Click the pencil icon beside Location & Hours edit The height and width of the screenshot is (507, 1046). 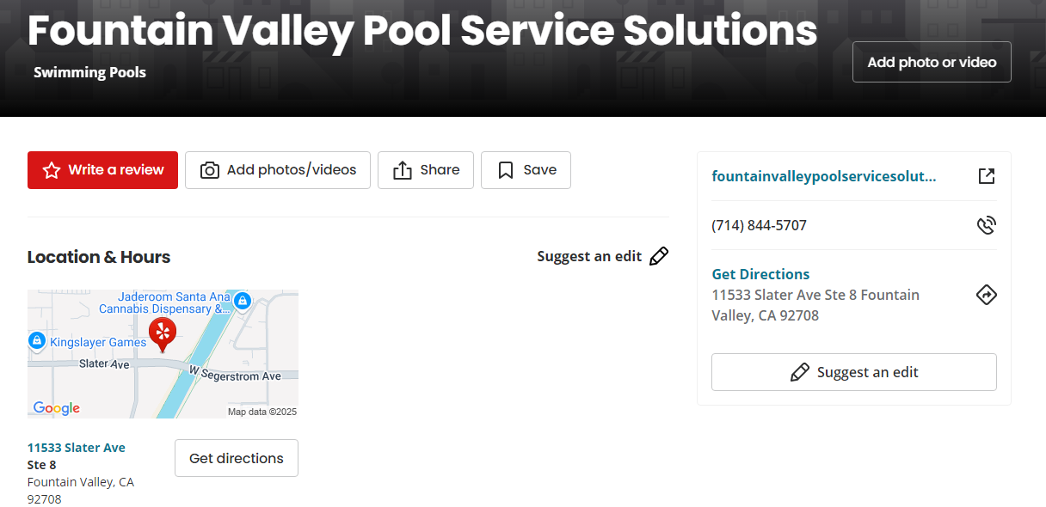coord(659,256)
